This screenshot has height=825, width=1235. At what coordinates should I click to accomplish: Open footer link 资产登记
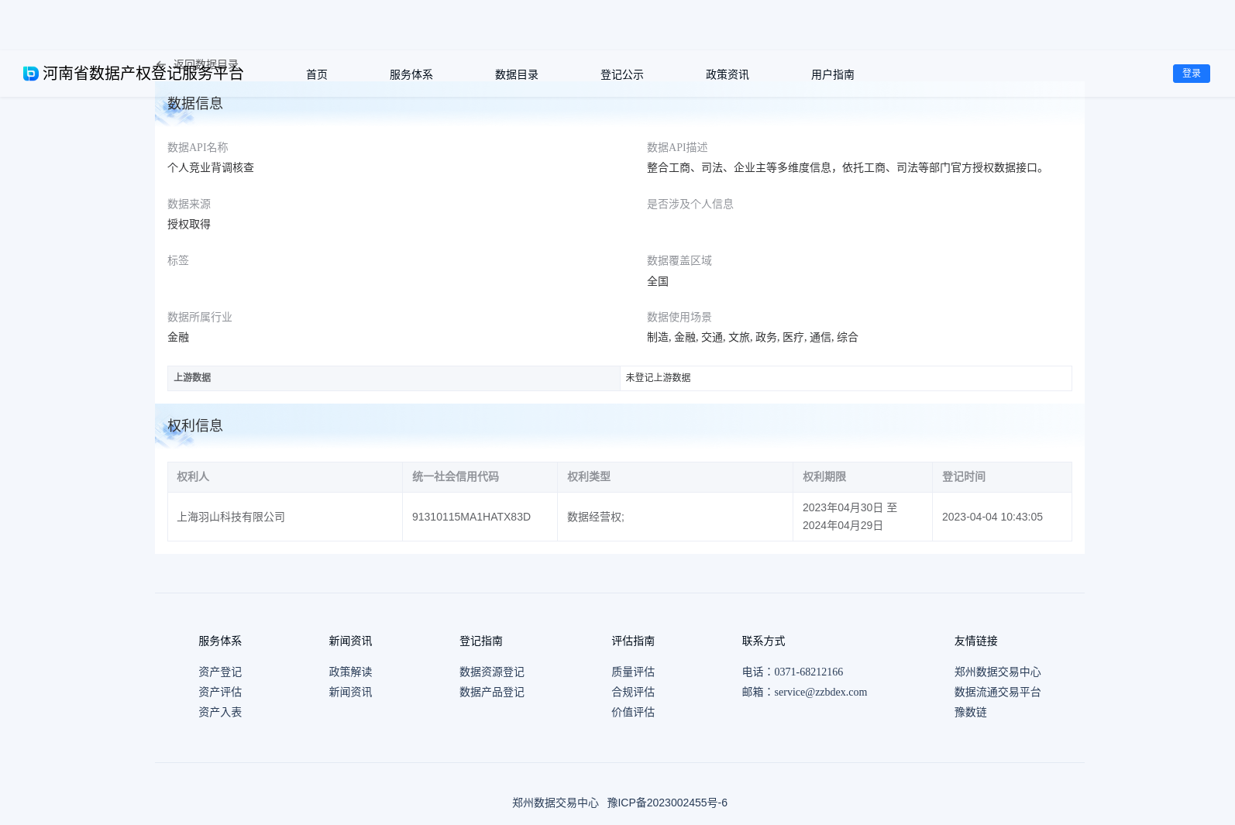220,672
